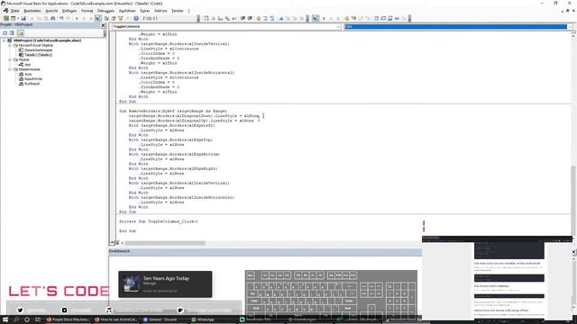The image size is (577, 324).
Task: Collapse the Klassenmodule folder expander
Action: coord(10,69)
